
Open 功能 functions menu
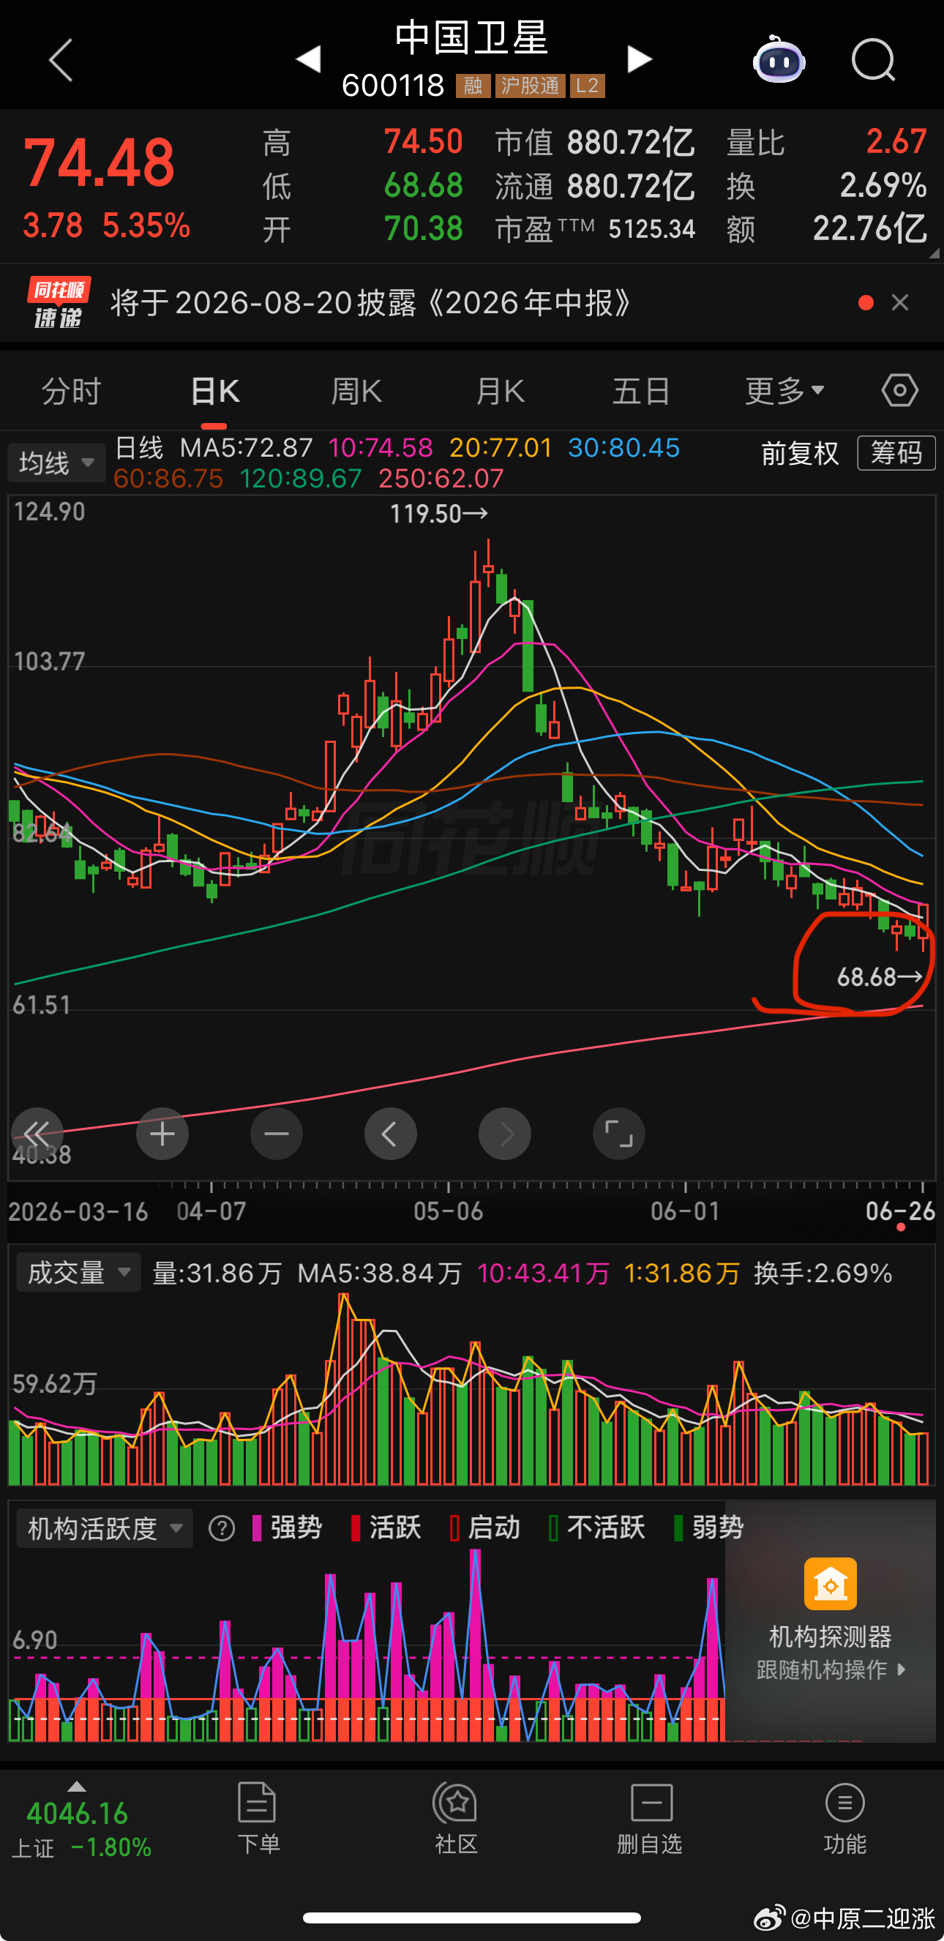click(x=844, y=1818)
